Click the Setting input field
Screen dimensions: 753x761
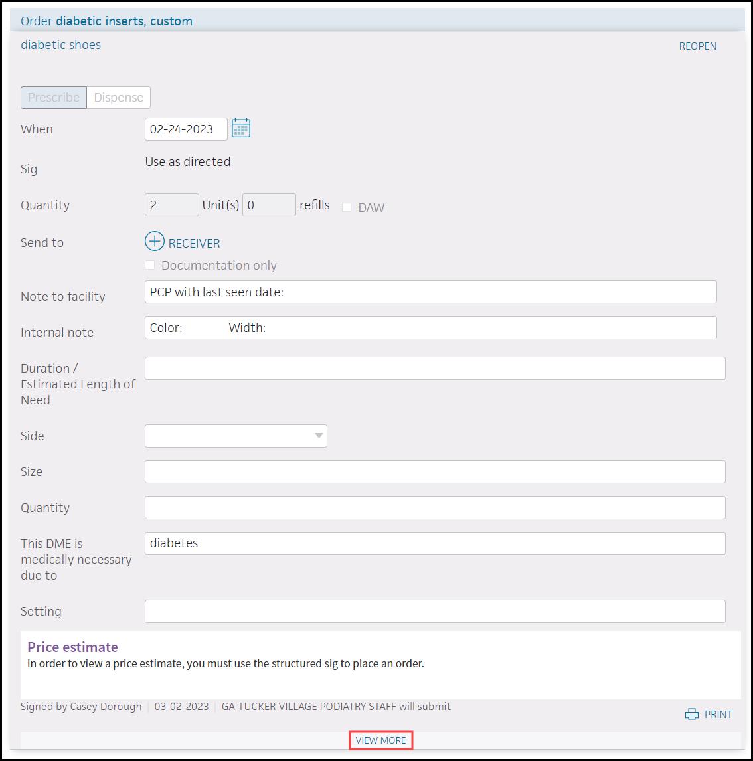[x=435, y=611]
